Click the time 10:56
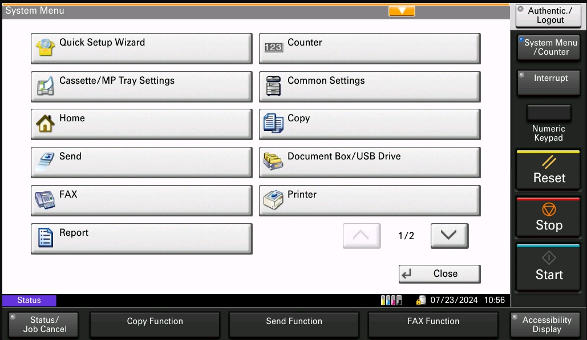Screen dimensions: 587x340 494,300
